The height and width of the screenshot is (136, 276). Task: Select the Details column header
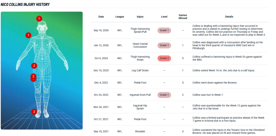click(229, 17)
